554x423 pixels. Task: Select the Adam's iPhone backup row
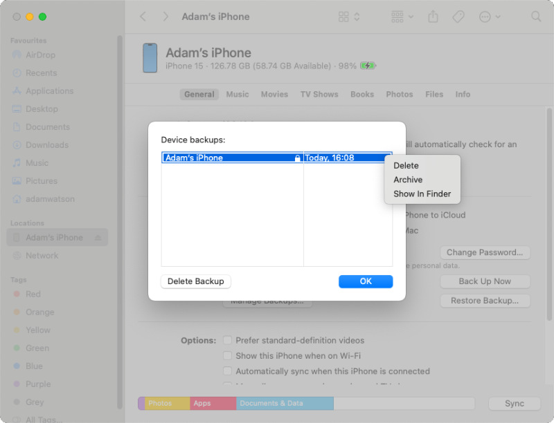click(277, 158)
